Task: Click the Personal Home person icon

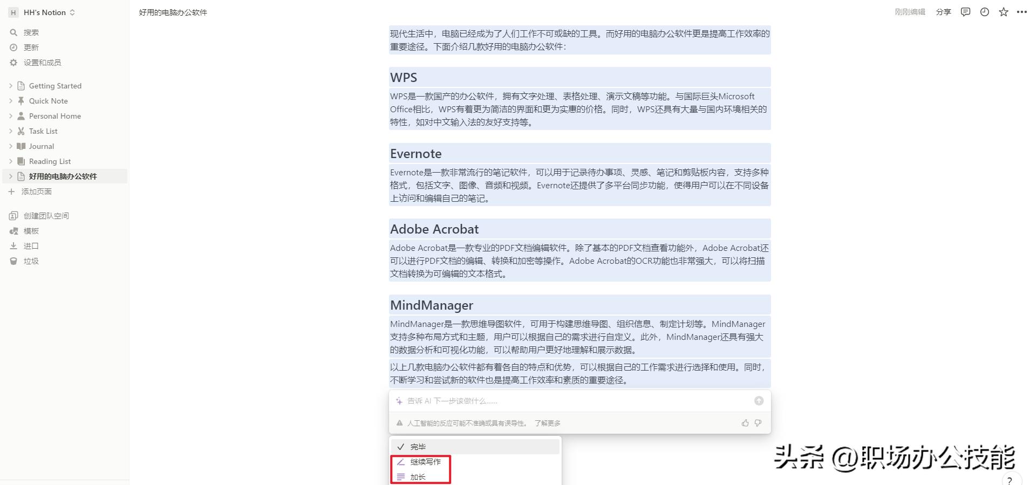Action: pyautogui.click(x=21, y=116)
